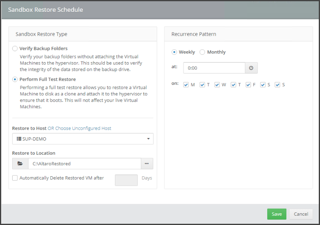Screen dimensions: 320x225
Task: Select Verify Backup Folders option
Action: (15, 48)
